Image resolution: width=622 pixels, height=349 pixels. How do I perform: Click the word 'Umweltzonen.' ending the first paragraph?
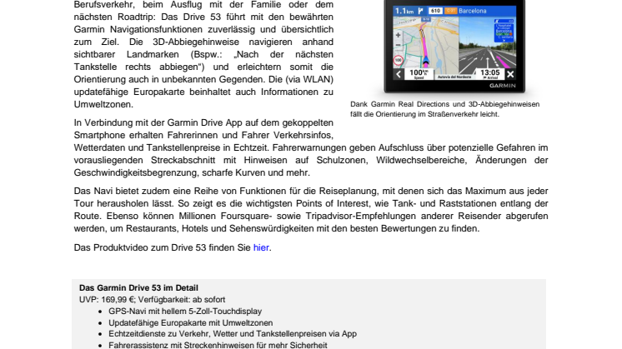(x=103, y=104)
